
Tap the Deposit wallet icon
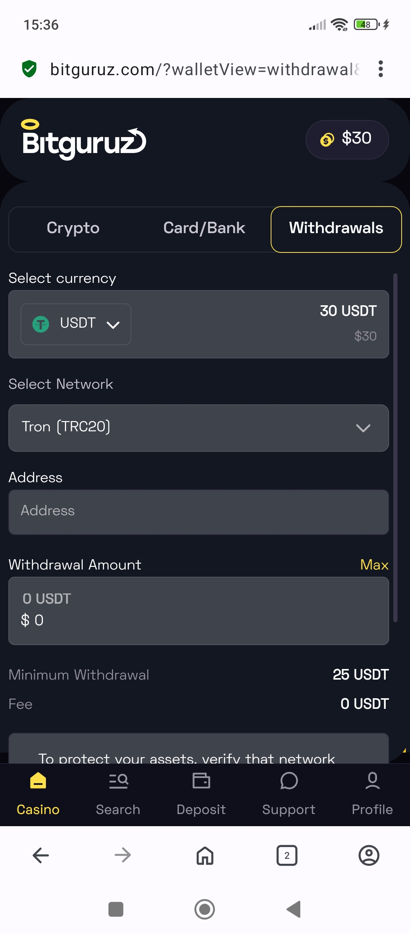(201, 781)
